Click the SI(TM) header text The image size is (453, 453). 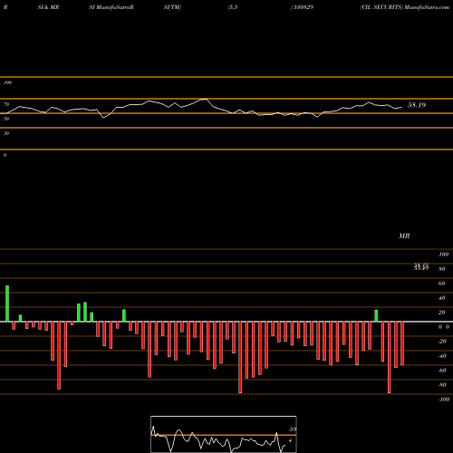172,7
